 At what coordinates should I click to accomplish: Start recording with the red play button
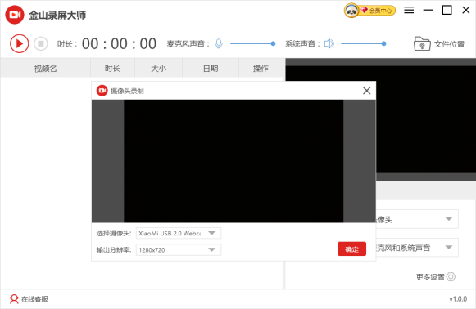[19, 43]
